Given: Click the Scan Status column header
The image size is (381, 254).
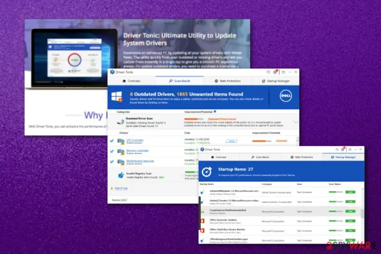Looking at the screenshot, I should tap(335, 184).
